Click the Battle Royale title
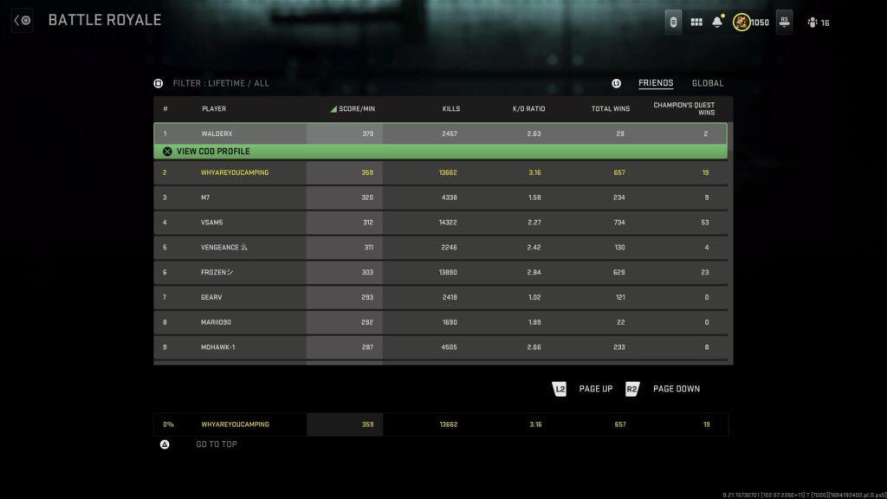The height and width of the screenshot is (499, 887). pyautogui.click(x=105, y=21)
